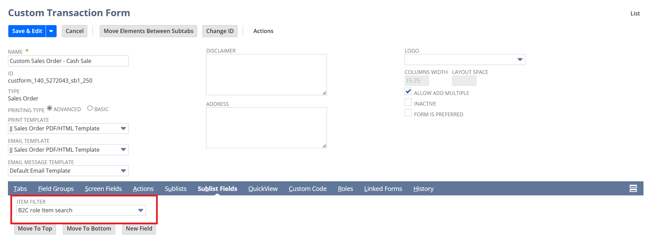Expand the Print Template dropdown

point(123,129)
